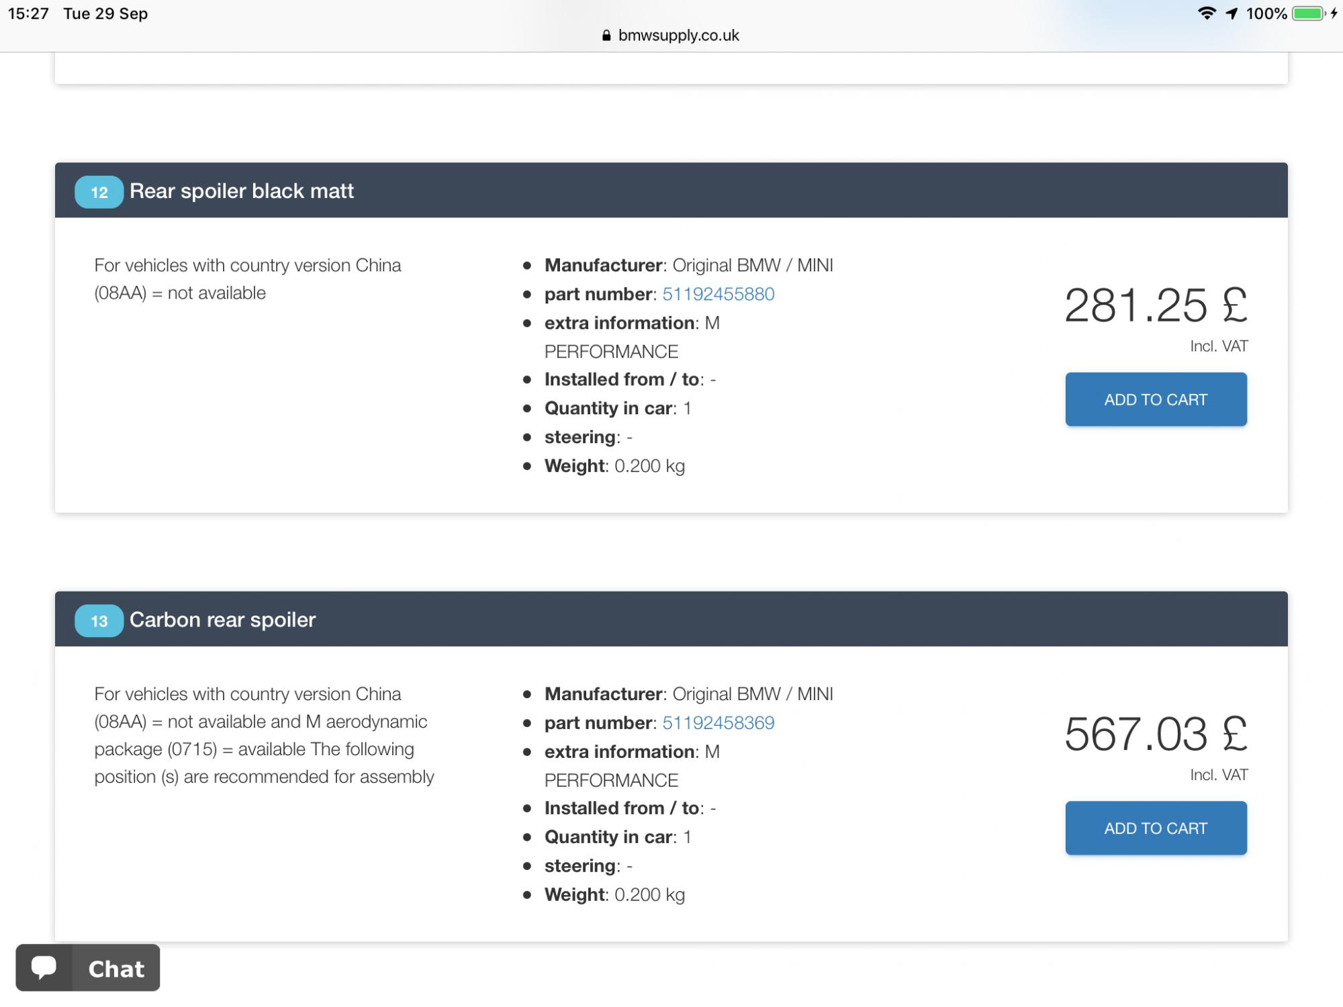Click Quantity in car line of item 12
This screenshot has width=1343, height=1007.
point(618,408)
